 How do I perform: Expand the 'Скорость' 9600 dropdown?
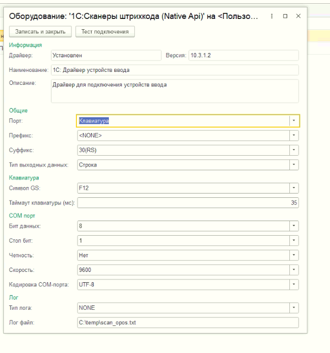[294, 269]
